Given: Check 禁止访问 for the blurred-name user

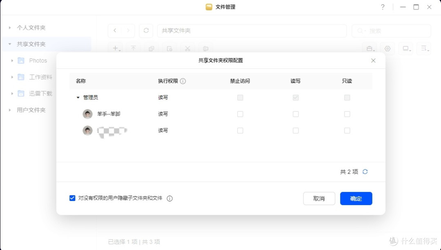Looking at the screenshot, I should tap(240, 130).
